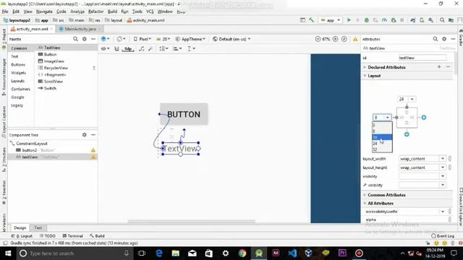This screenshot has width=463, height=260.
Task: Click the Sync Project with Gradle icon
Action: [413, 20]
